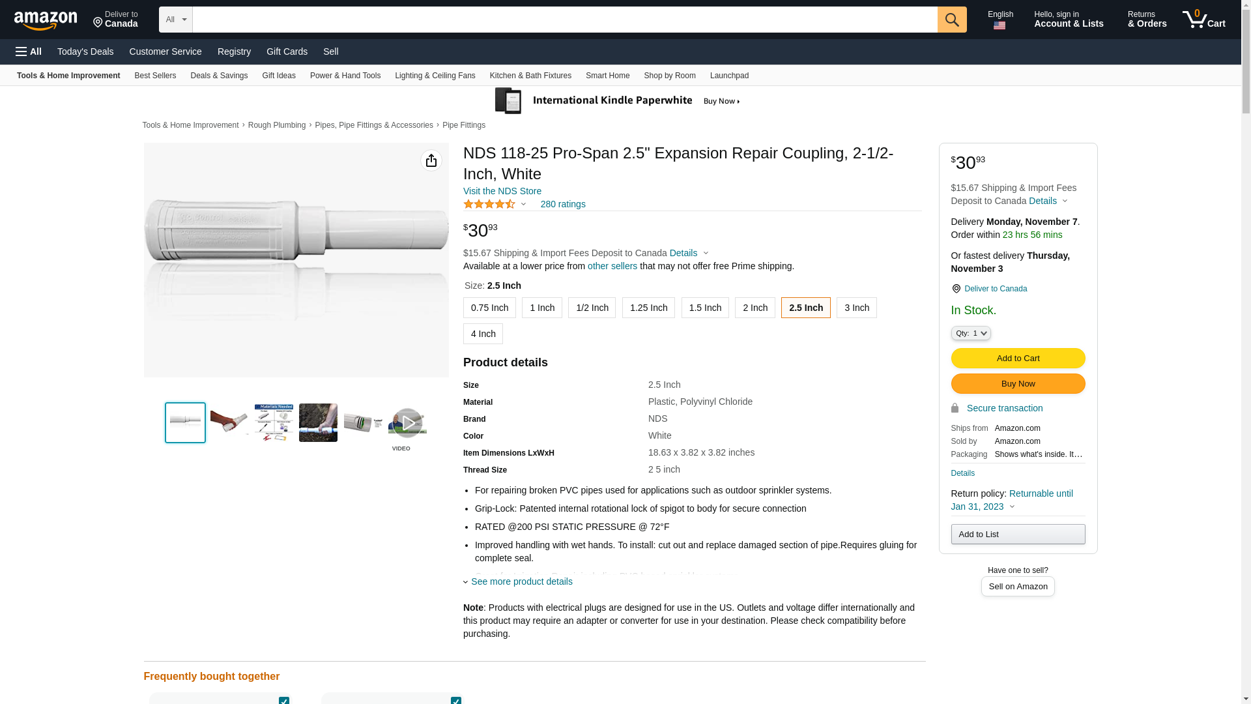Screen dimensions: 1251x704
Task: Click the search magnifier button
Action: 951,20
